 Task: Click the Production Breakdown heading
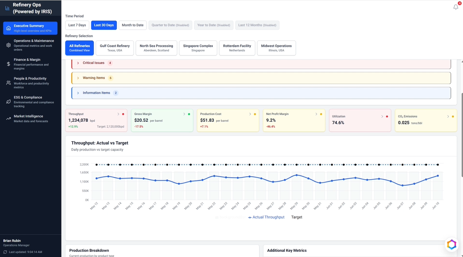[x=89, y=250]
